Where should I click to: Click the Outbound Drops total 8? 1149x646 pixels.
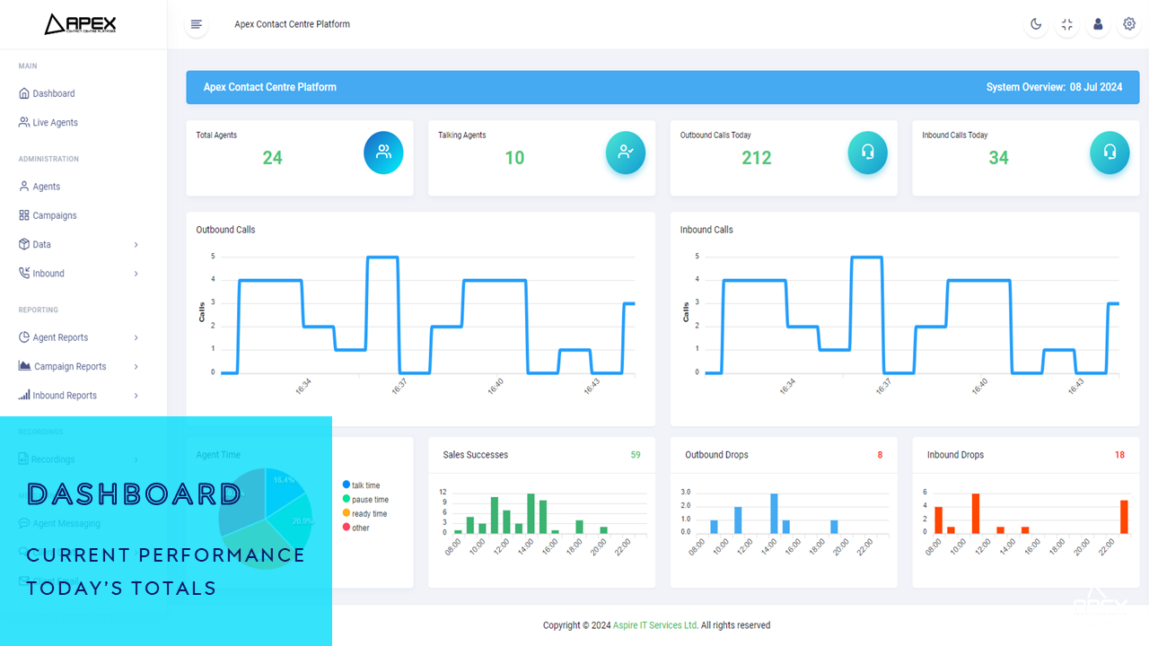coord(880,455)
